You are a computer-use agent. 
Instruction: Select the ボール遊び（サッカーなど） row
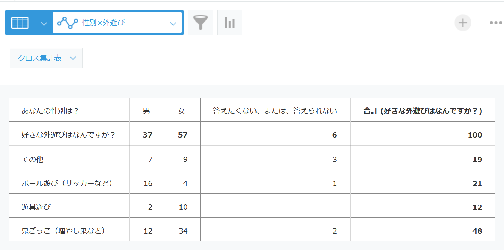coord(67,183)
